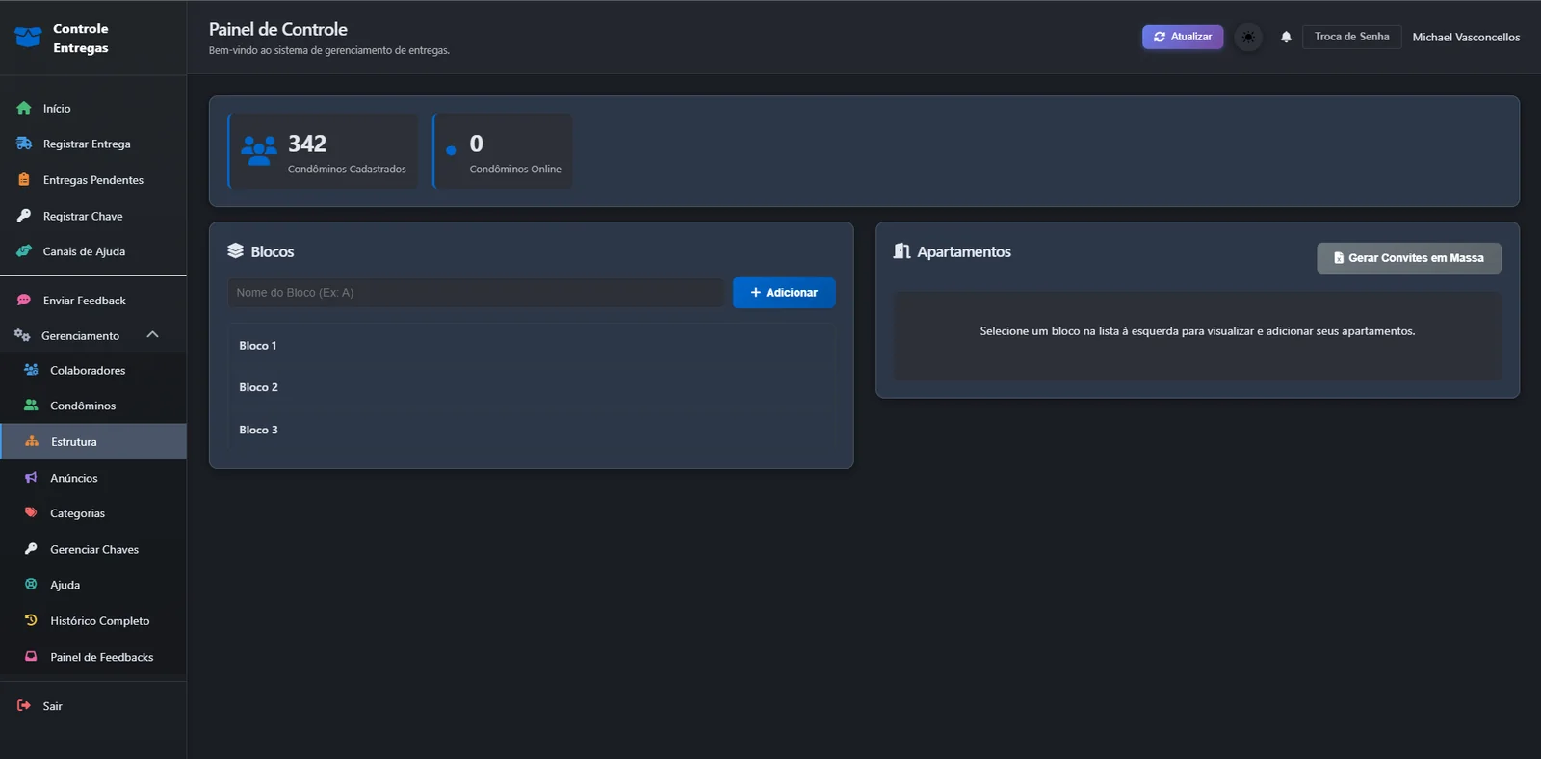Click the Michael Vasconcellos user name
Screen dimensions: 1541x759
tap(1466, 38)
